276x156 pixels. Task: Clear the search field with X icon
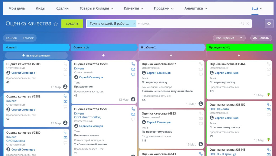(x=248, y=24)
